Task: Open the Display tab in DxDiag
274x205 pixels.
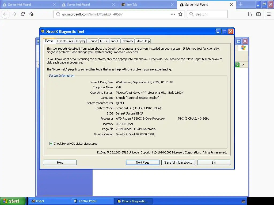Action: [x=81, y=41]
